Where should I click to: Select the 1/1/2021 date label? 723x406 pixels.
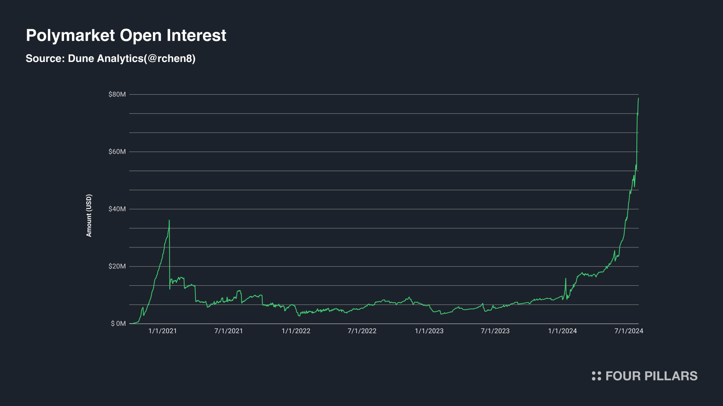click(162, 331)
